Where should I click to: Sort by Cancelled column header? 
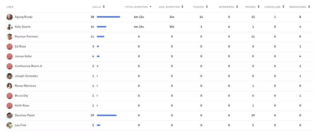pos(274,7)
